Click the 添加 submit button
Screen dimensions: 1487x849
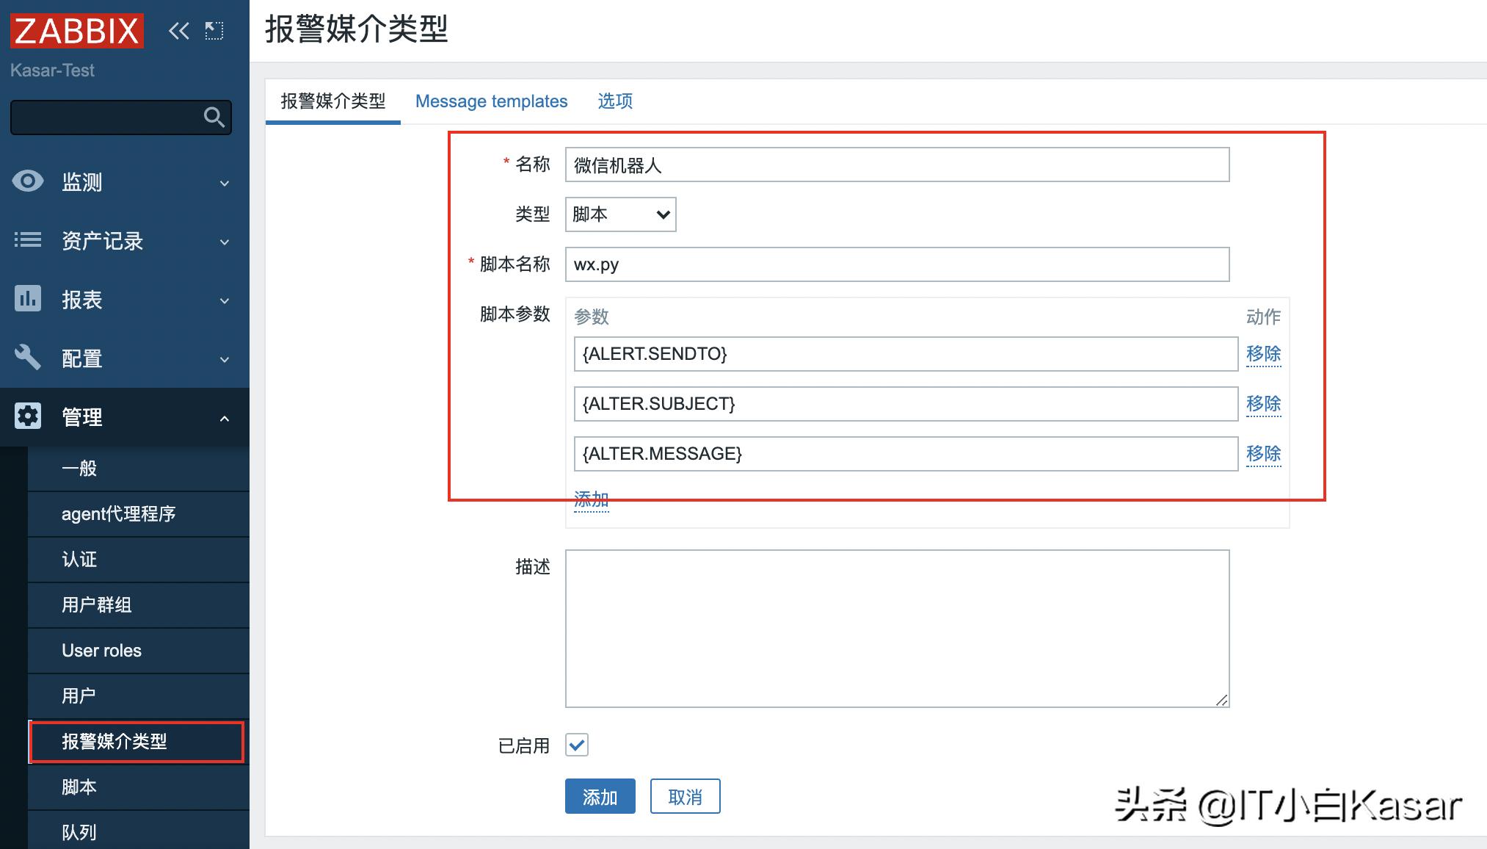pos(600,796)
